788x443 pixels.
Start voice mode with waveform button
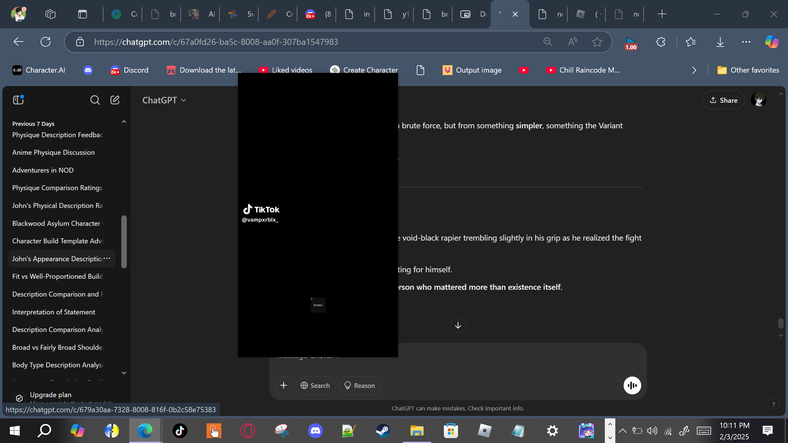pyautogui.click(x=632, y=385)
